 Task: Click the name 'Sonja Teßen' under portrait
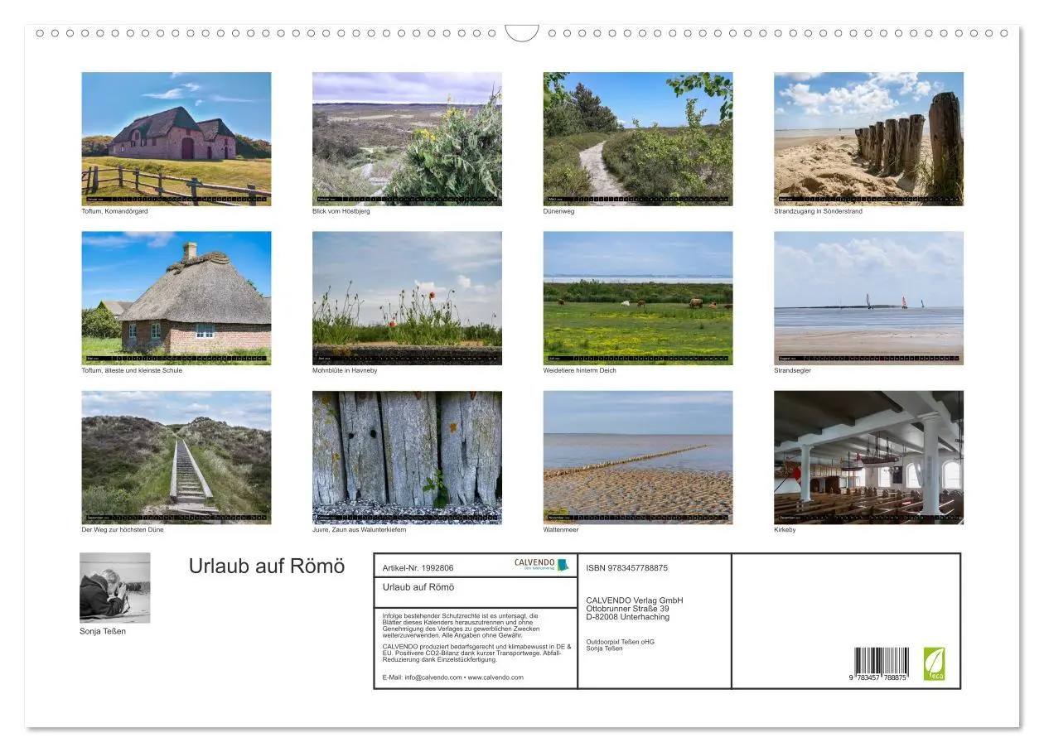(x=103, y=631)
